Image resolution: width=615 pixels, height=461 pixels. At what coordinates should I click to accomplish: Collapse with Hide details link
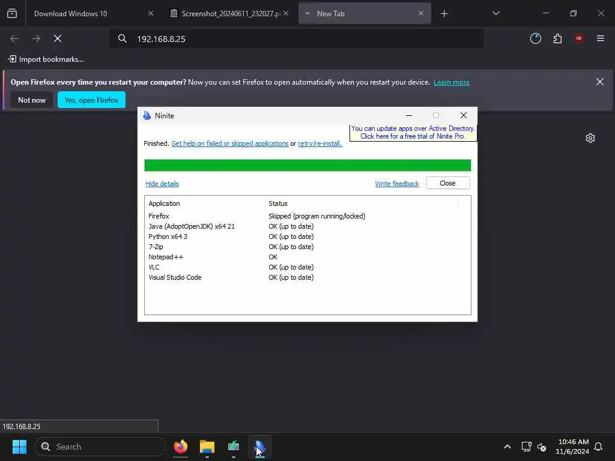(162, 184)
